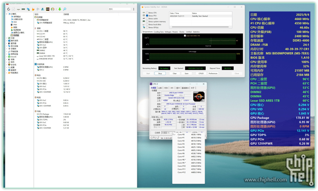Open the three-dot menu in AIDA64 toolbar
The width and height of the screenshot is (318, 191).
coord(134,9)
